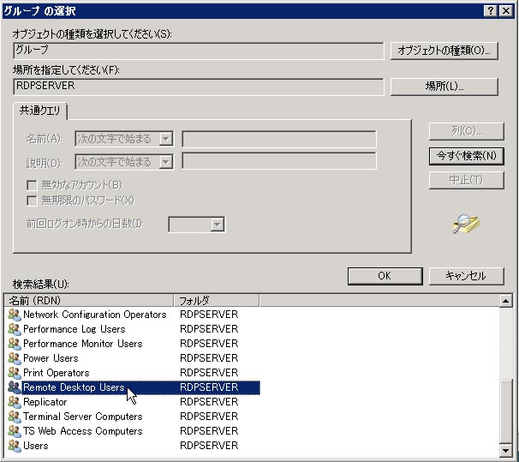Viewport: 519px width, 462px height.
Task: Sort by the 名前 (RDN) column header
Action: tap(89, 301)
